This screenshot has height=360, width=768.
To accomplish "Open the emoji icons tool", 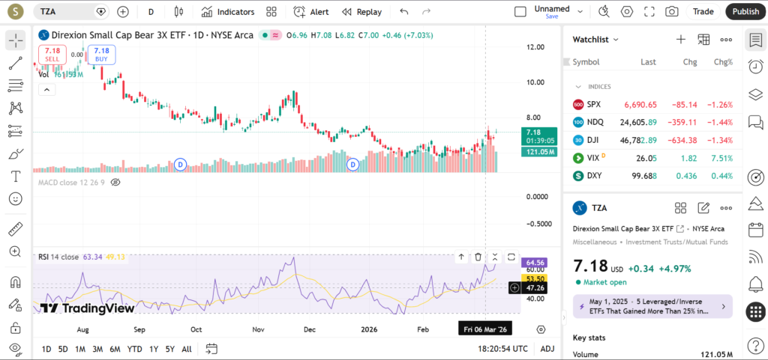I will coord(15,199).
